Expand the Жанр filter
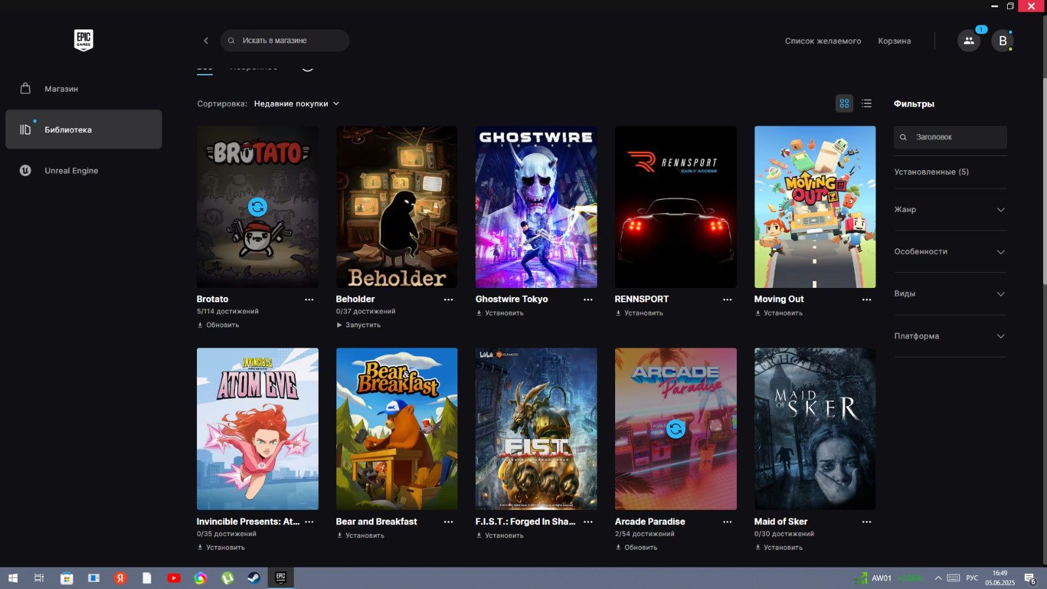Image resolution: width=1047 pixels, height=589 pixels. (949, 209)
